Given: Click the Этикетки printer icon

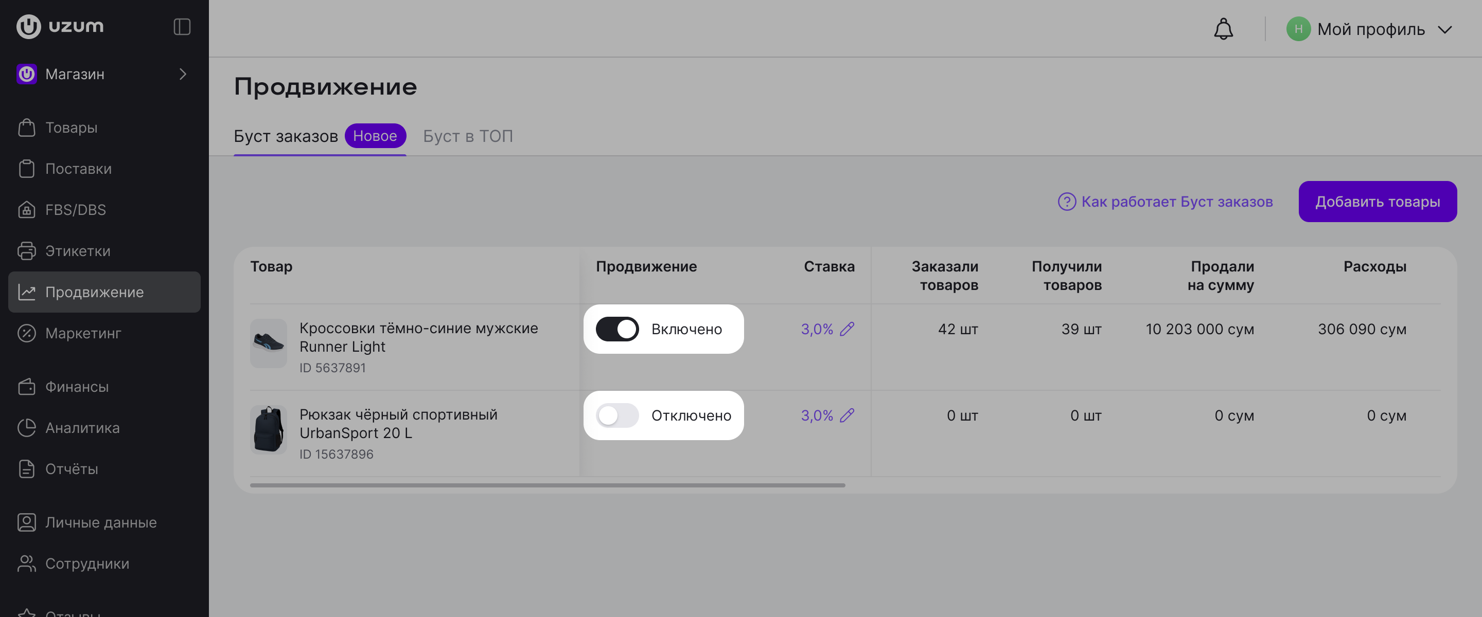Looking at the screenshot, I should (26, 251).
